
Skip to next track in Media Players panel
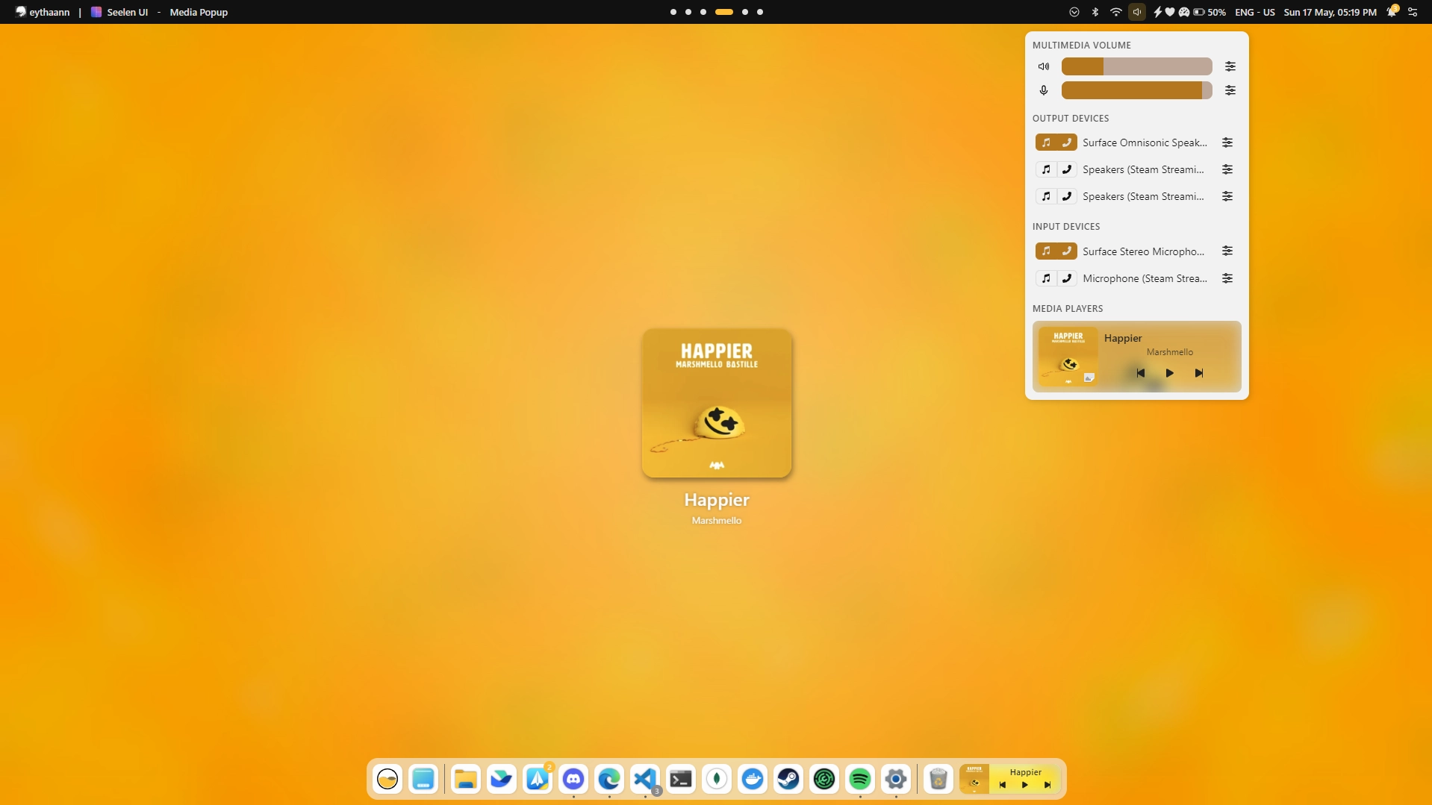[x=1199, y=373]
